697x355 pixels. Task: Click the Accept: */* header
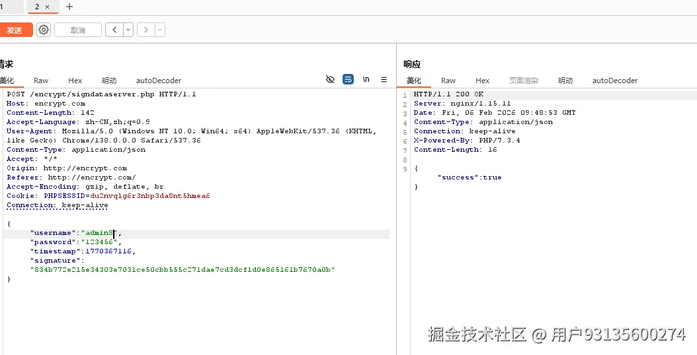[32, 159]
